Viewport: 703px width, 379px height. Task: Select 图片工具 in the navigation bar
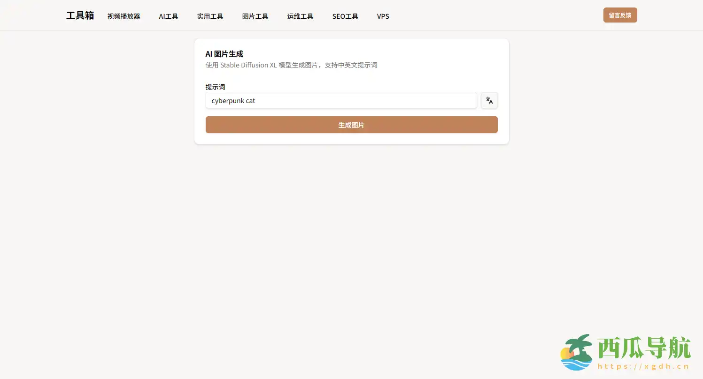[255, 16]
